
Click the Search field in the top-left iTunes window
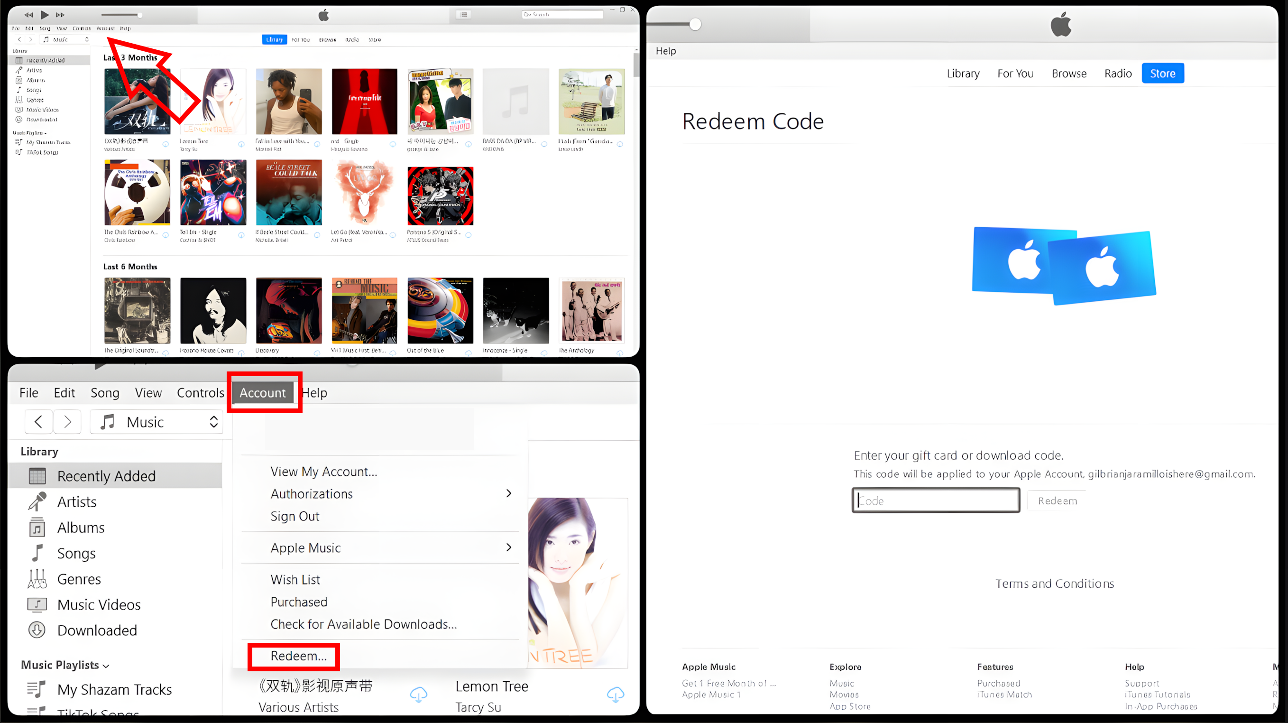pyautogui.click(x=562, y=15)
